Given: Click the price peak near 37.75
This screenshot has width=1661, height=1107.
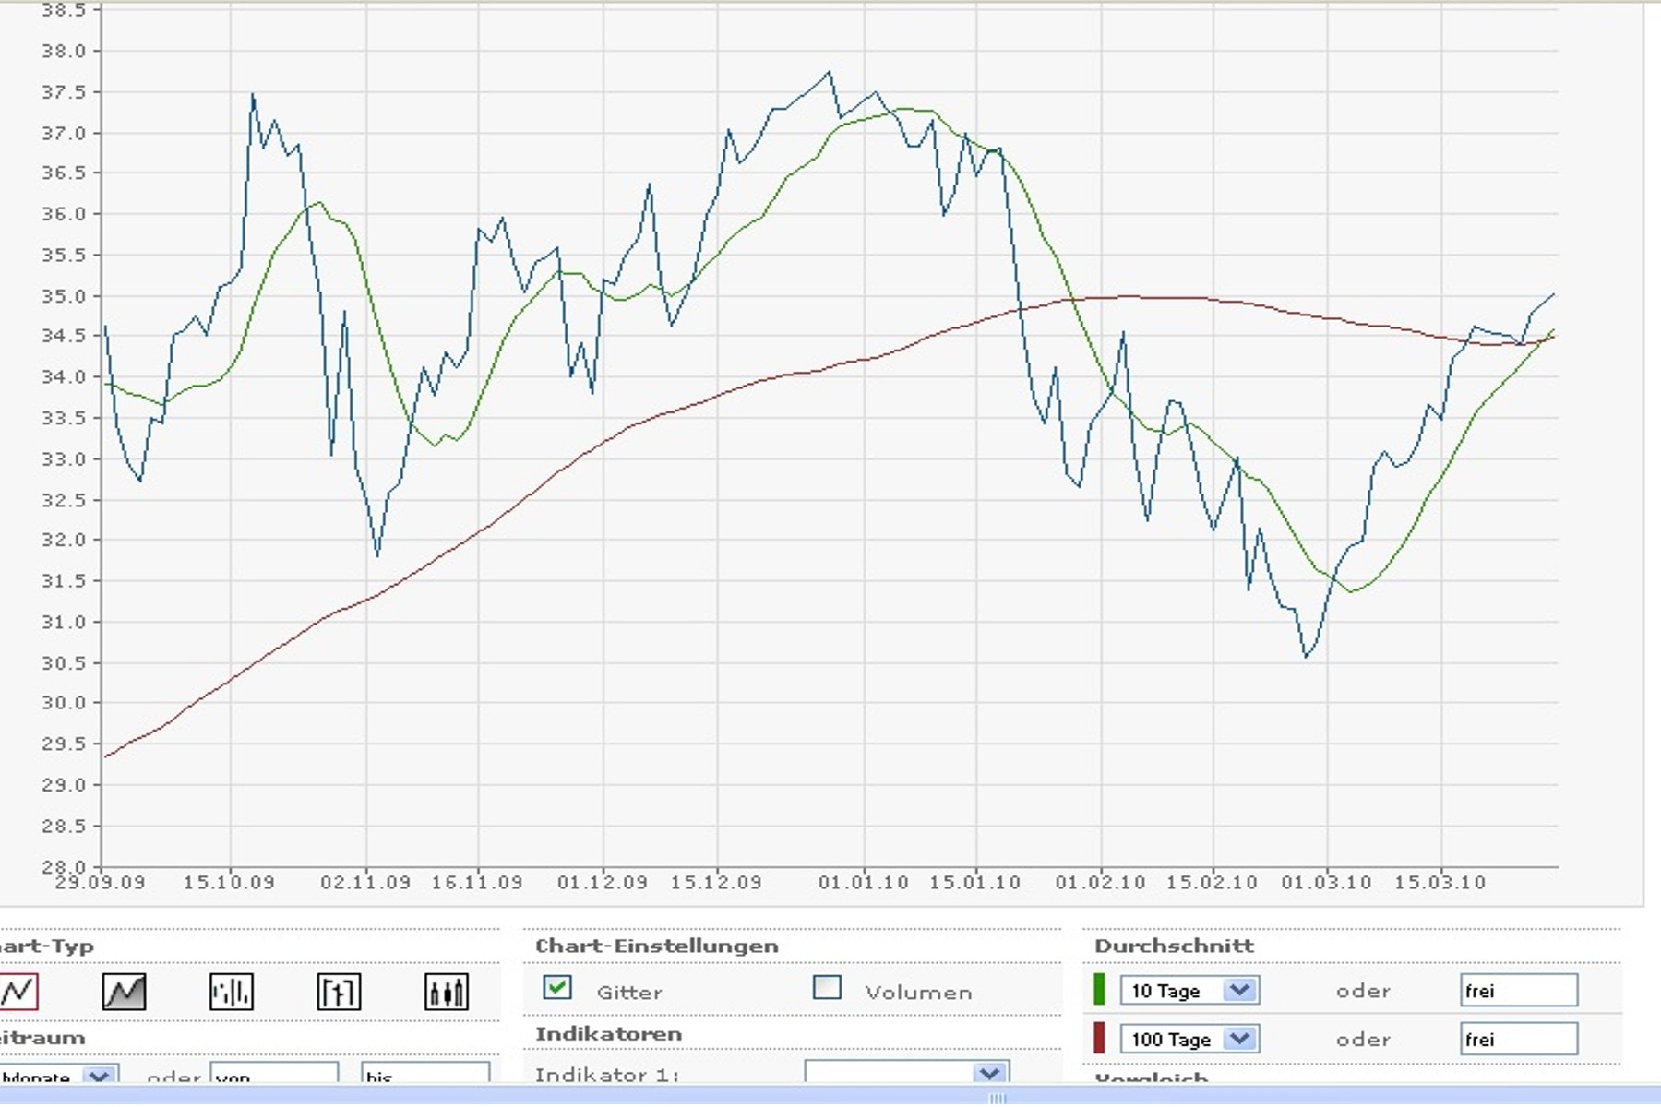Looking at the screenshot, I should 829,72.
